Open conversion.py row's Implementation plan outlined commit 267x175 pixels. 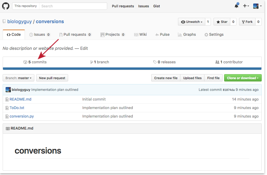pyautogui.click(x=108, y=116)
